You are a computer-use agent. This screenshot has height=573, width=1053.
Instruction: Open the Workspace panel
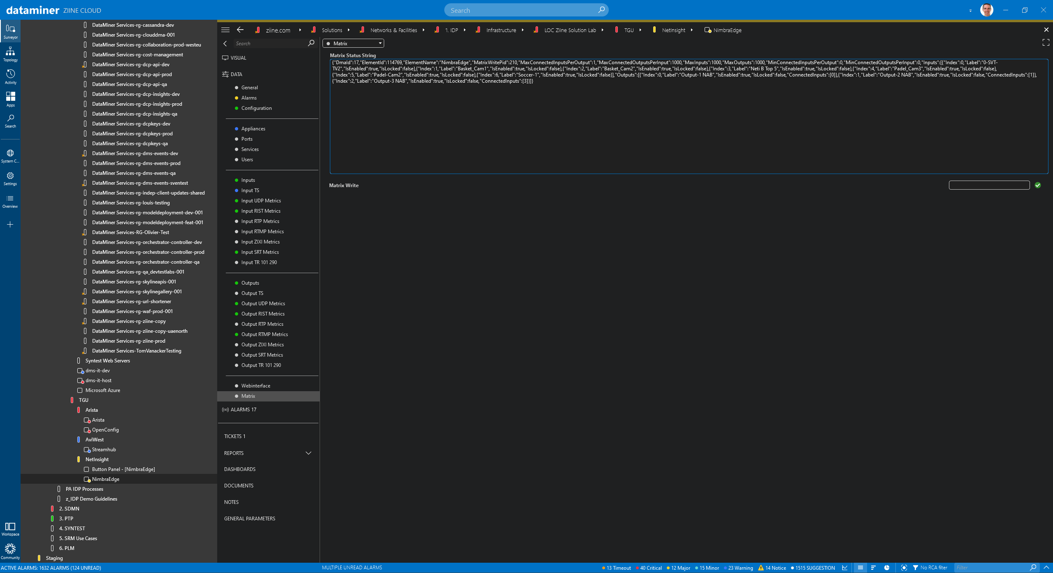[x=10, y=529]
